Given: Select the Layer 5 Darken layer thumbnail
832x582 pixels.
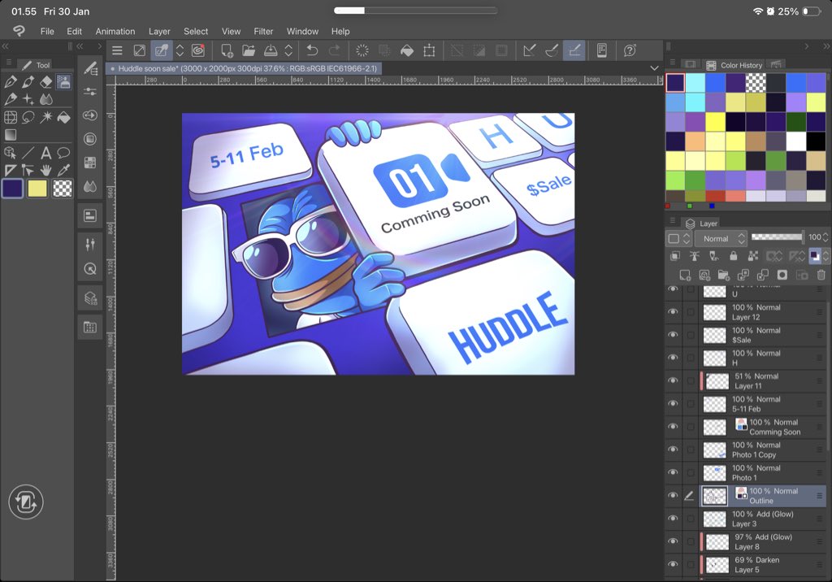Looking at the screenshot, I should click(x=717, y=564).
